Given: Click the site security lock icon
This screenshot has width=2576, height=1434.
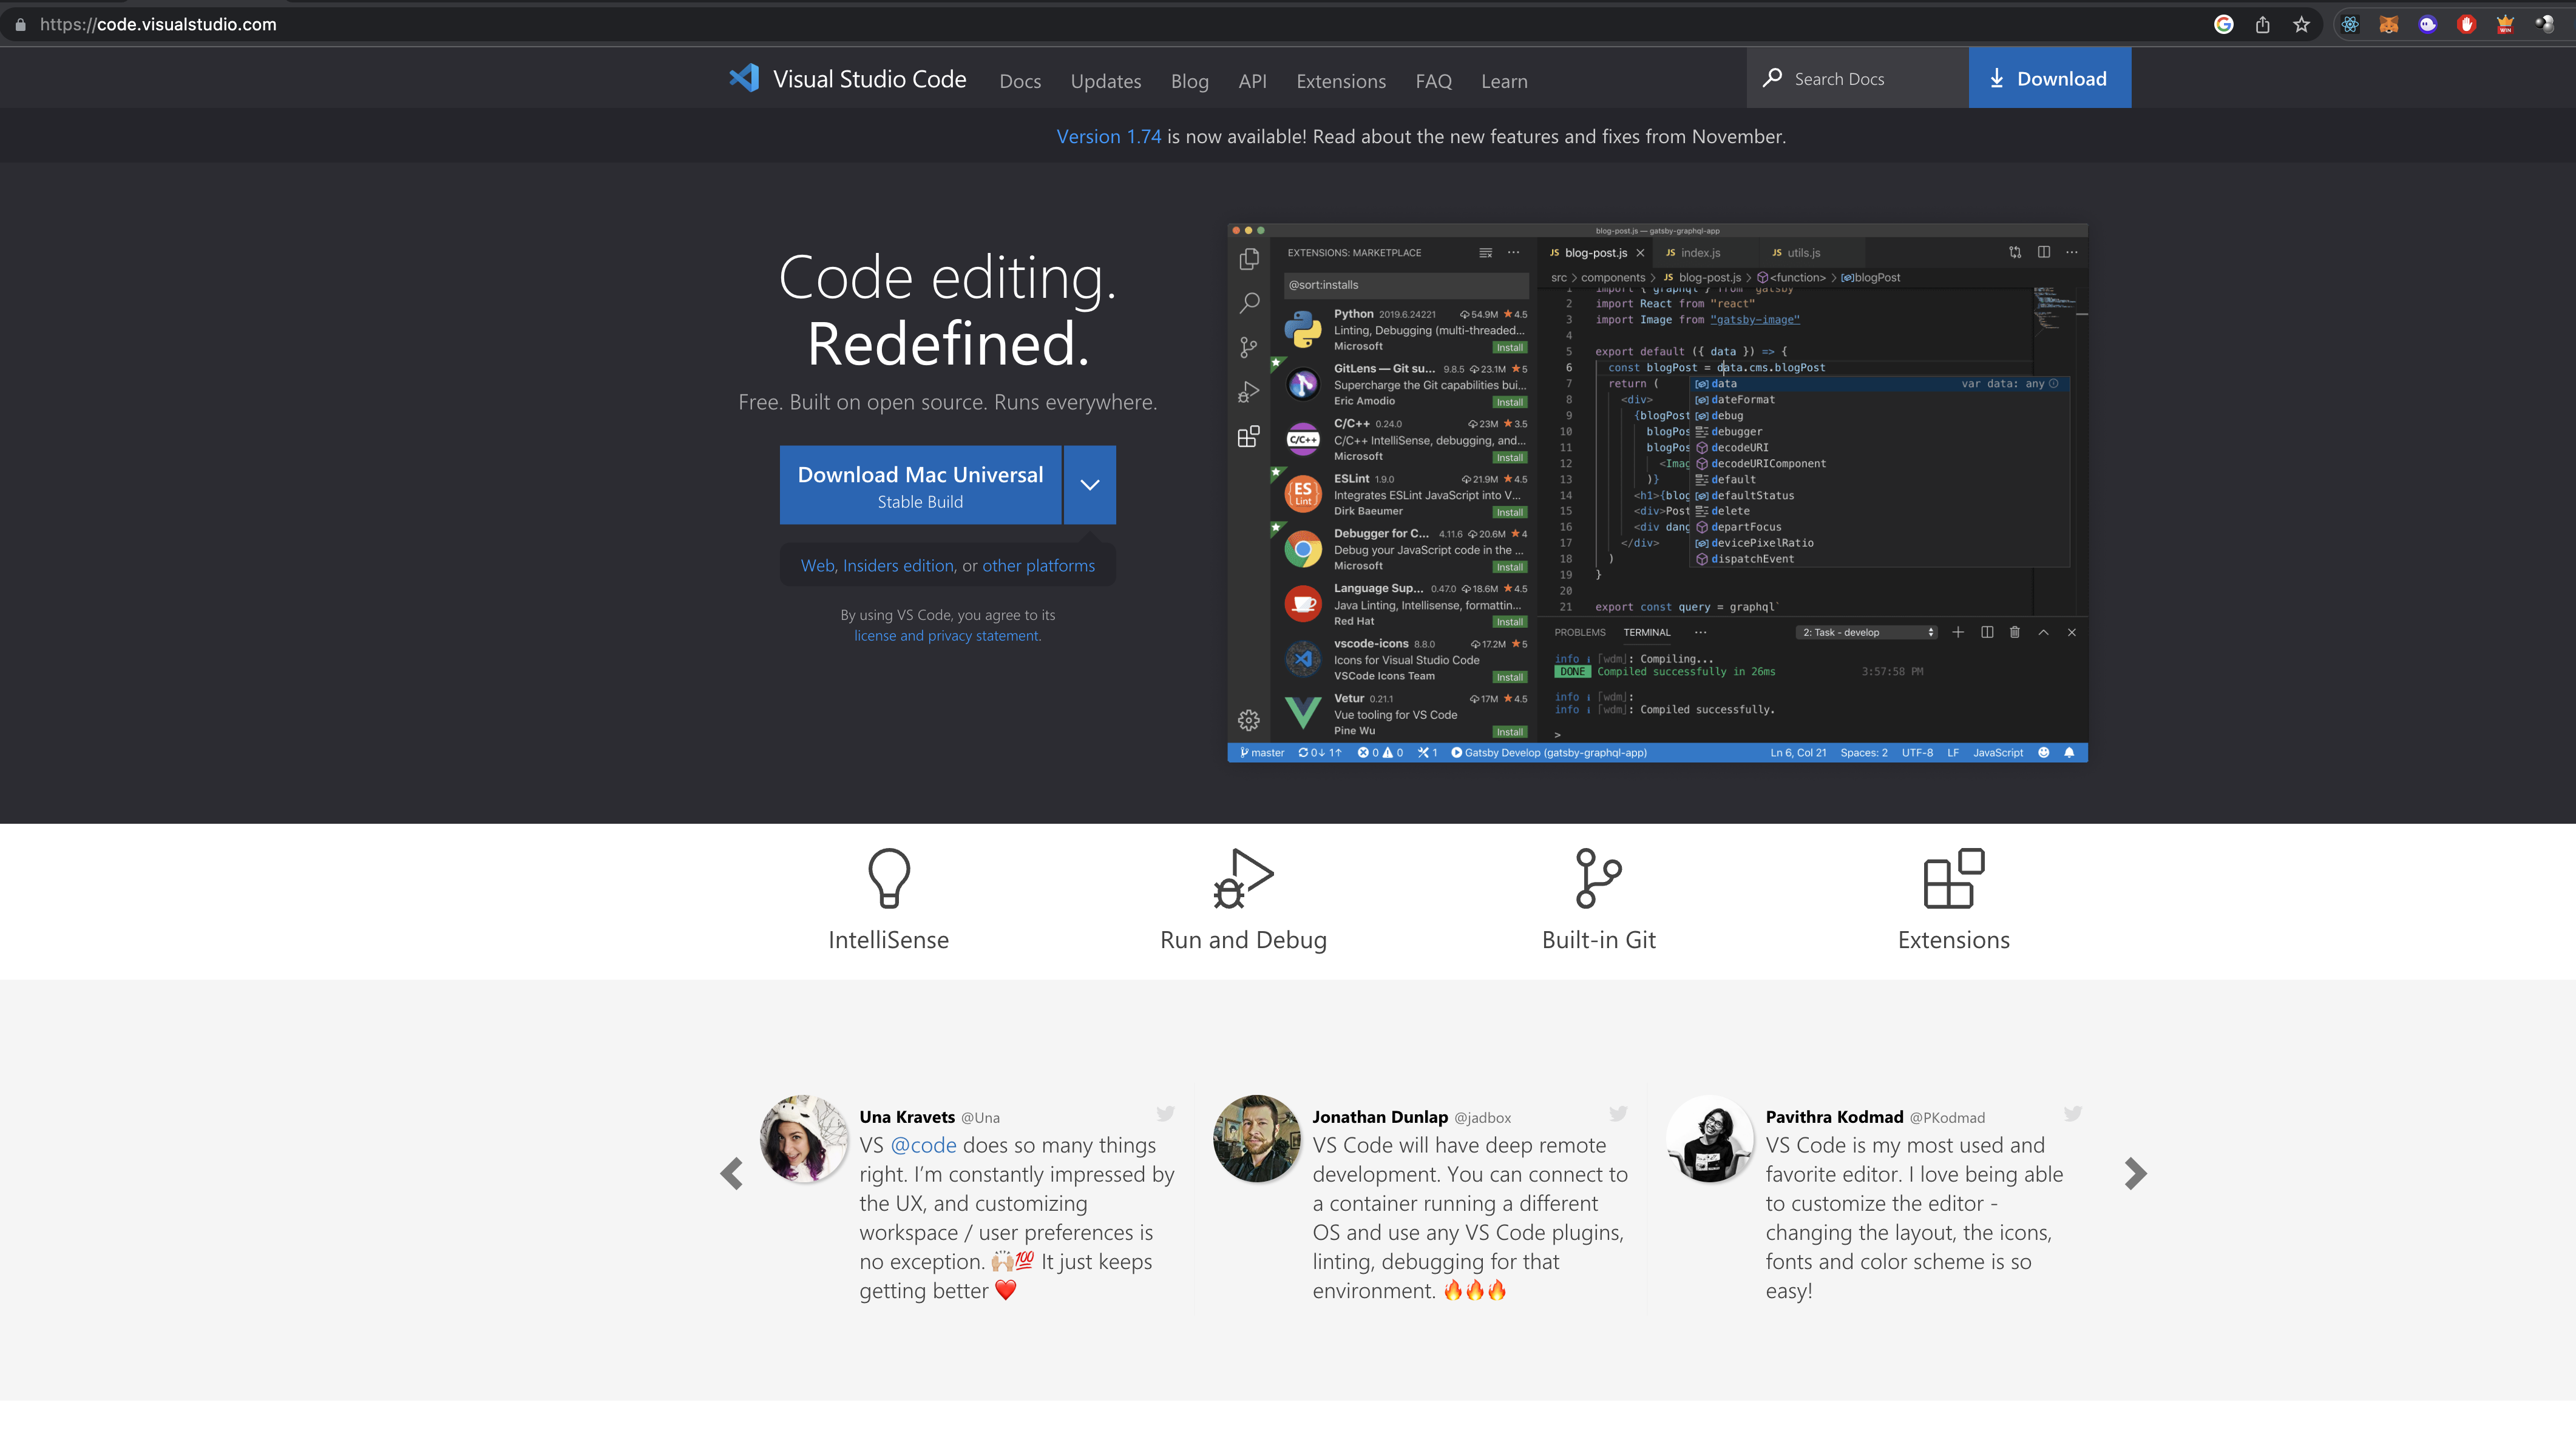Looking at the screenshot, I should coord(20,24).
